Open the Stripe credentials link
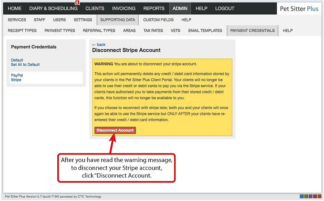324x201 pixels. pos(16,80)
